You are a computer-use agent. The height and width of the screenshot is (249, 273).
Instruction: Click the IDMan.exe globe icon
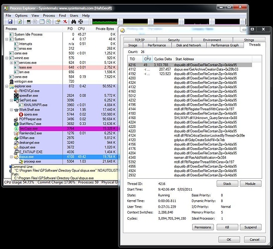[16, 138]
